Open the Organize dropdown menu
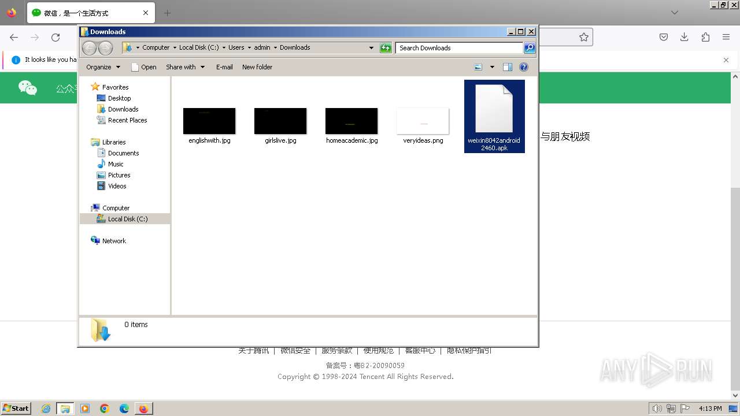This screenshot has height=416, width=740. [x=103, y=67]
